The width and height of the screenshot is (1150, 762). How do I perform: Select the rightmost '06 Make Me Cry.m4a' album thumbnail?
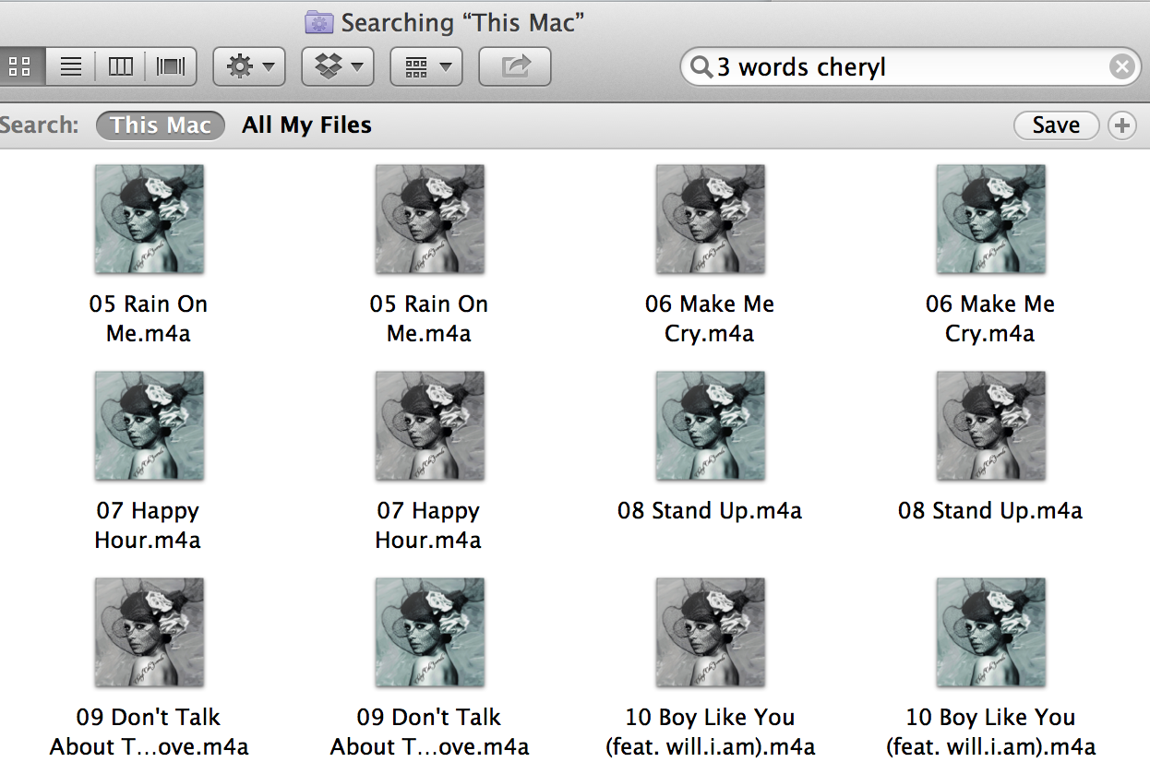tap(991, 220)
